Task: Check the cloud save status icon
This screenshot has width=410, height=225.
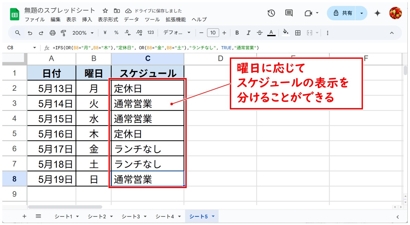Action: click(128, 11)
